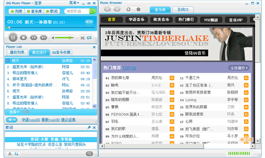Play 曹操 headphone icon
This screenshot has height=158, width=265.
[172, 107]
